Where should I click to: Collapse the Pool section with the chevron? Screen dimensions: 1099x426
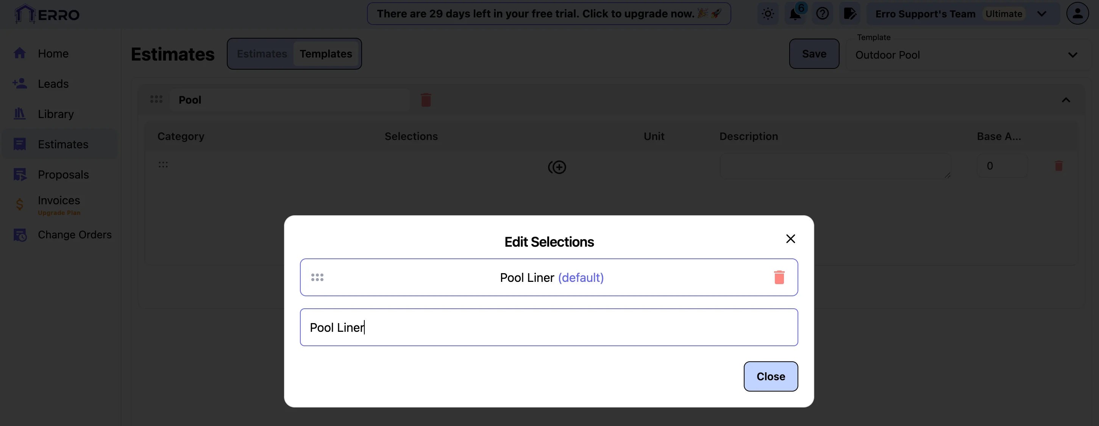click(x=1066, y=100)
